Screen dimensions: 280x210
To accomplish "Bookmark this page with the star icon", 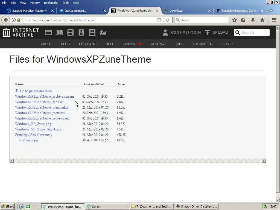I will 234,20.
